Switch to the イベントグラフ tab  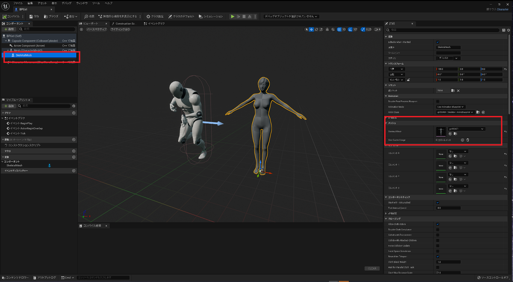(x=154, y=23)
